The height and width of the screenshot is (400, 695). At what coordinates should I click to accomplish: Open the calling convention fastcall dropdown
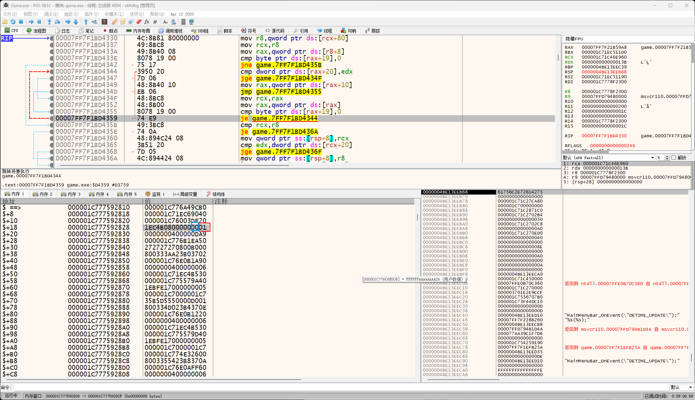(652, 158)
